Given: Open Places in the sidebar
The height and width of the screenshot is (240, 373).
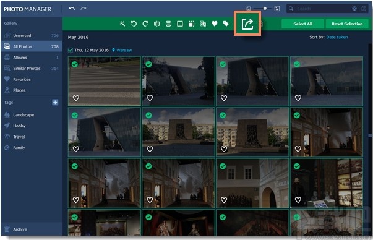Looking at the screenshot, I should point(32,90).
